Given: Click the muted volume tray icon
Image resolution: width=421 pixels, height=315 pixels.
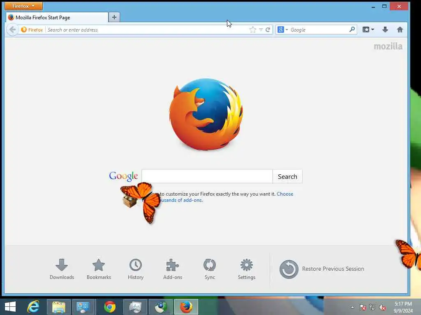Looking at the screenshot, I should click(382, 307).
